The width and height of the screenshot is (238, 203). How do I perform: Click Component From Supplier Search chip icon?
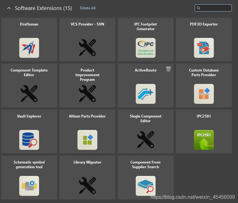pos(146,186)
